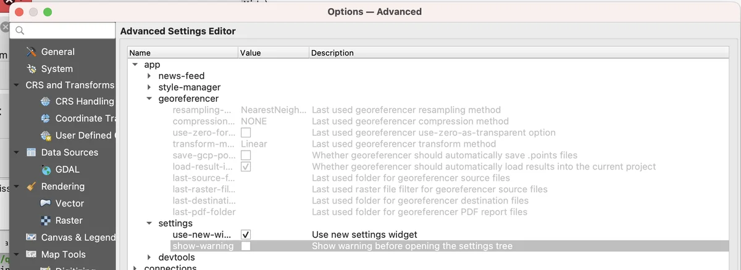Screen dimensions: 741x270
Task: Open the Map Tools options page
Action: (x=63, y=255)
